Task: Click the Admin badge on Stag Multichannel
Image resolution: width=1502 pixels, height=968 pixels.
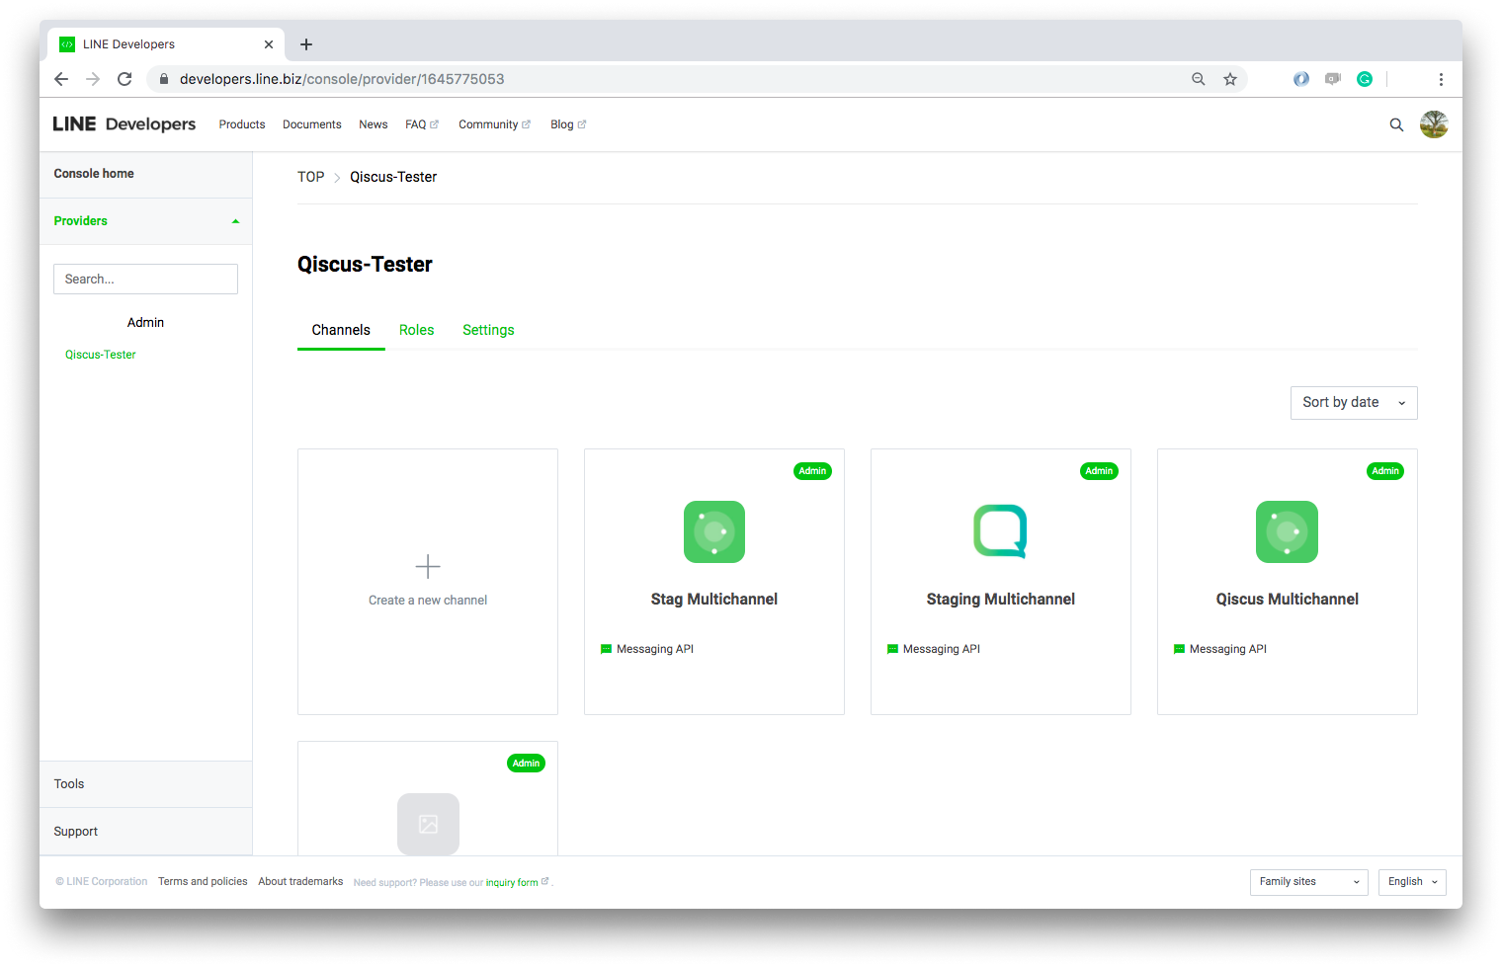Action: tap(812, 471)
